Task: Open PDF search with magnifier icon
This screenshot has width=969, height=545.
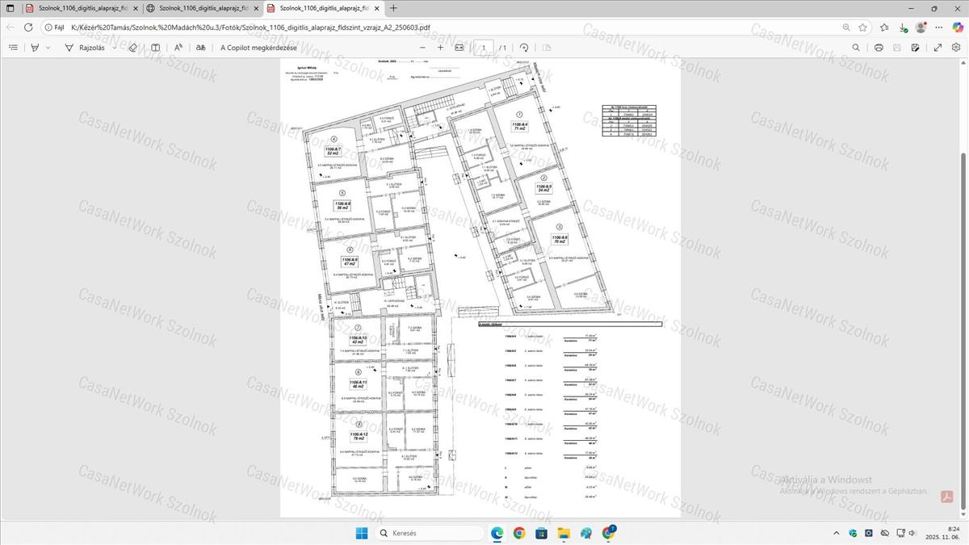Action: tap(856, 48)
